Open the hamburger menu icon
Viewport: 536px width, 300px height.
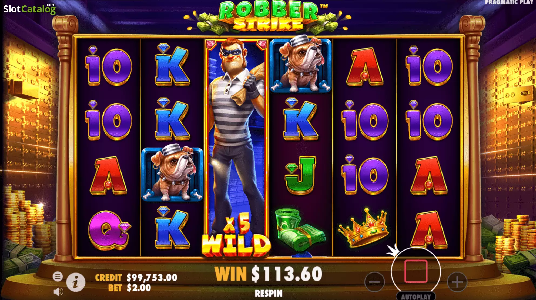click(x=58, y=276)
